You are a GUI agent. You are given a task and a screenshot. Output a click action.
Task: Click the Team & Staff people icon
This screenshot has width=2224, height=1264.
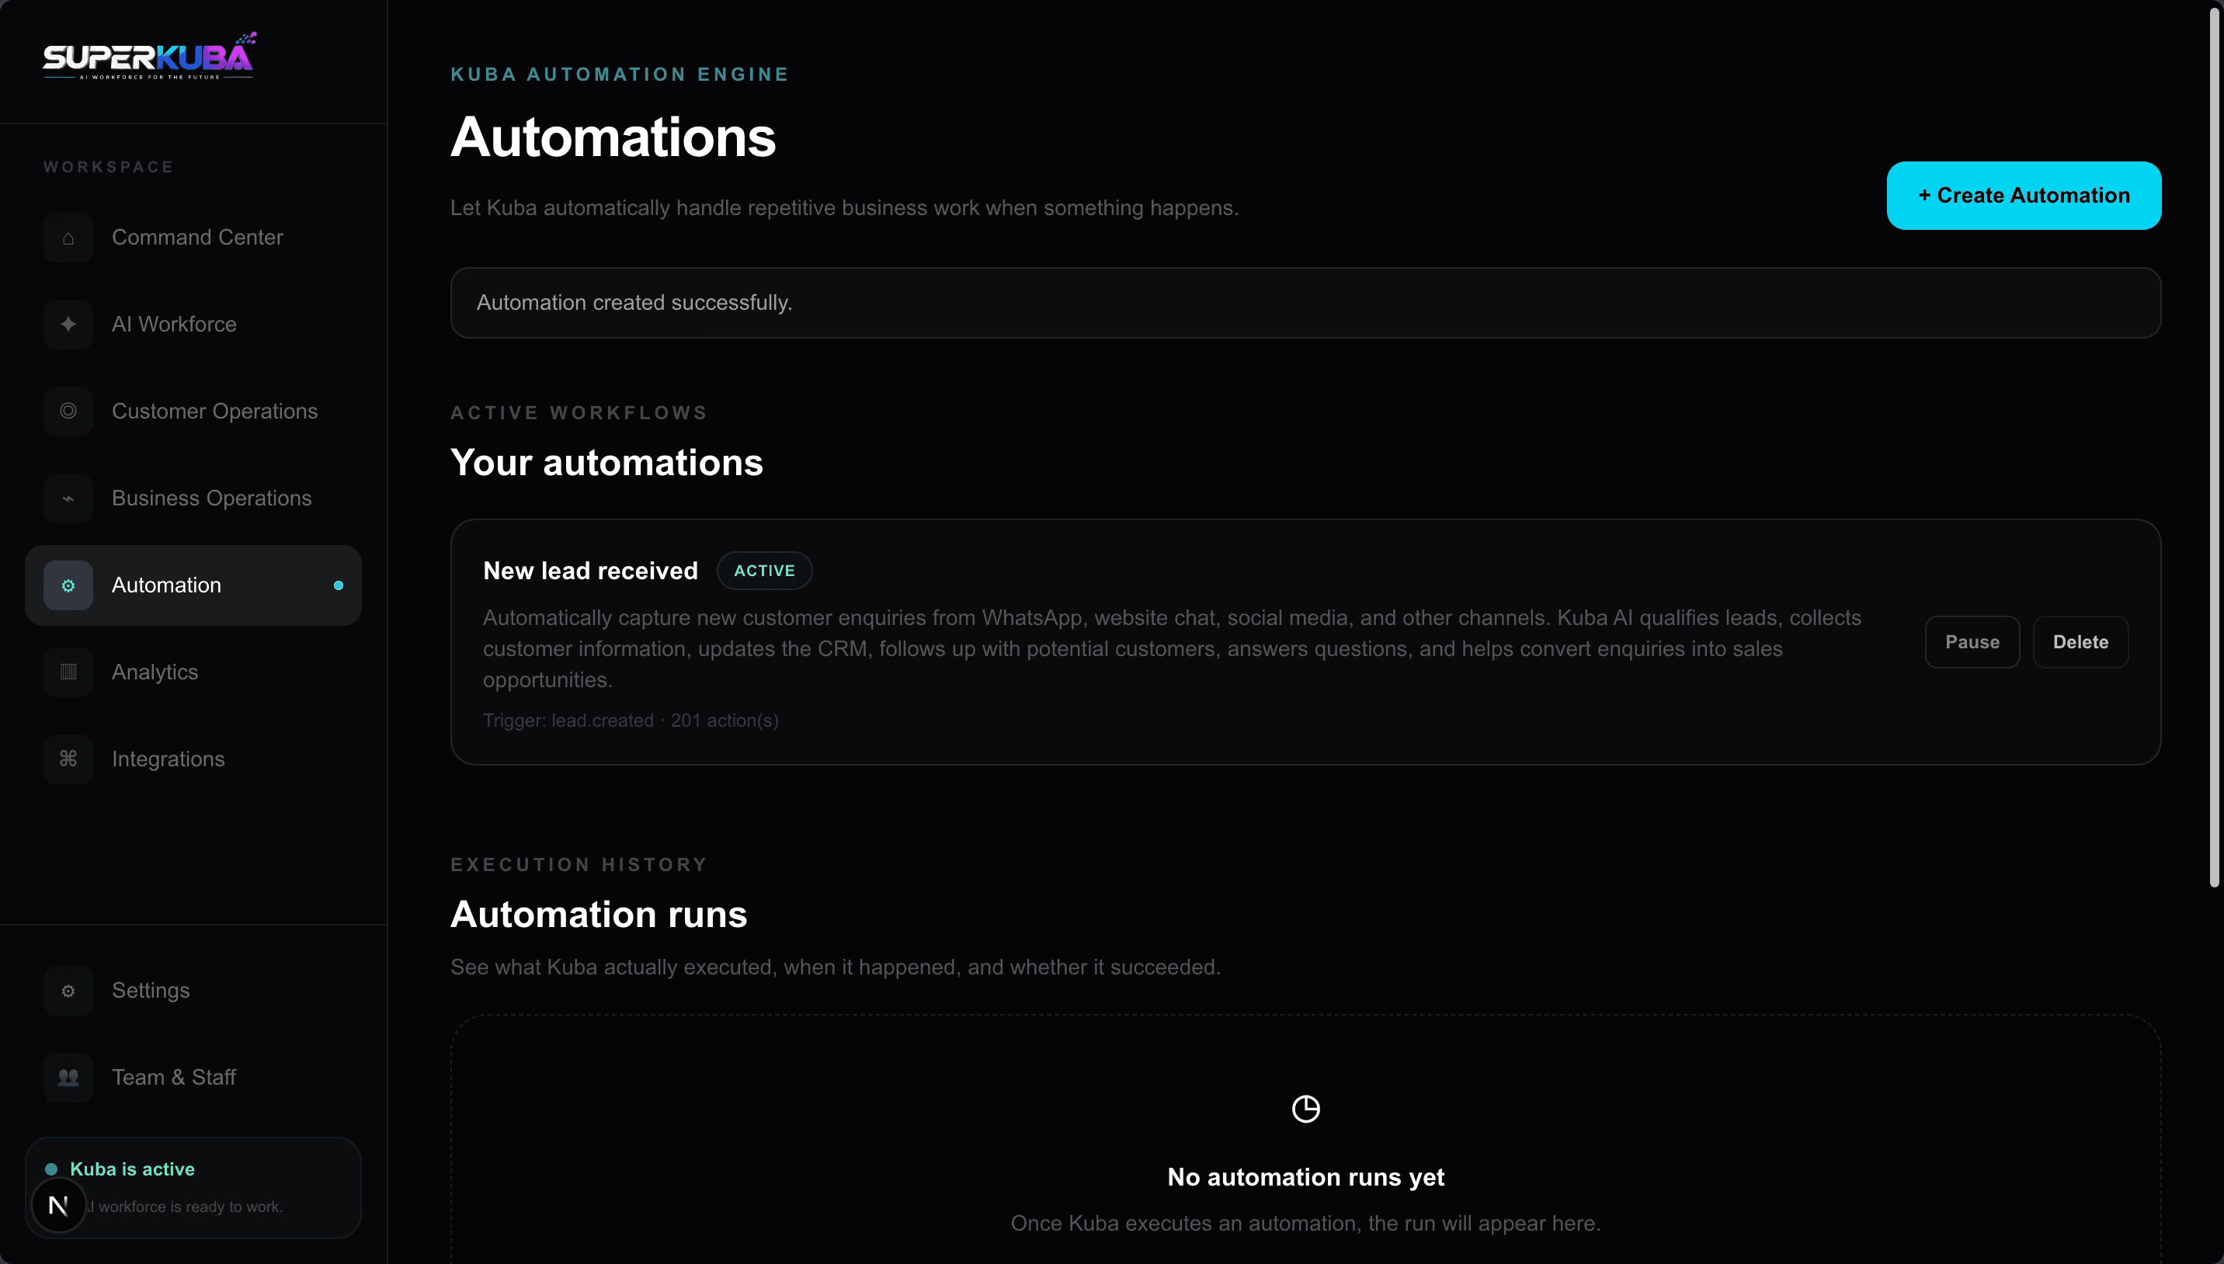[68, 1078]
